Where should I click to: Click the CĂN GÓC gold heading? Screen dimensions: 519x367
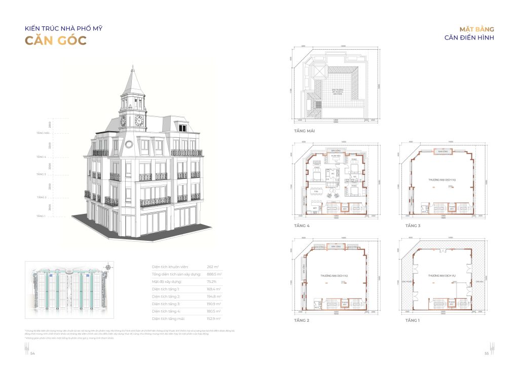coord(56,42)
